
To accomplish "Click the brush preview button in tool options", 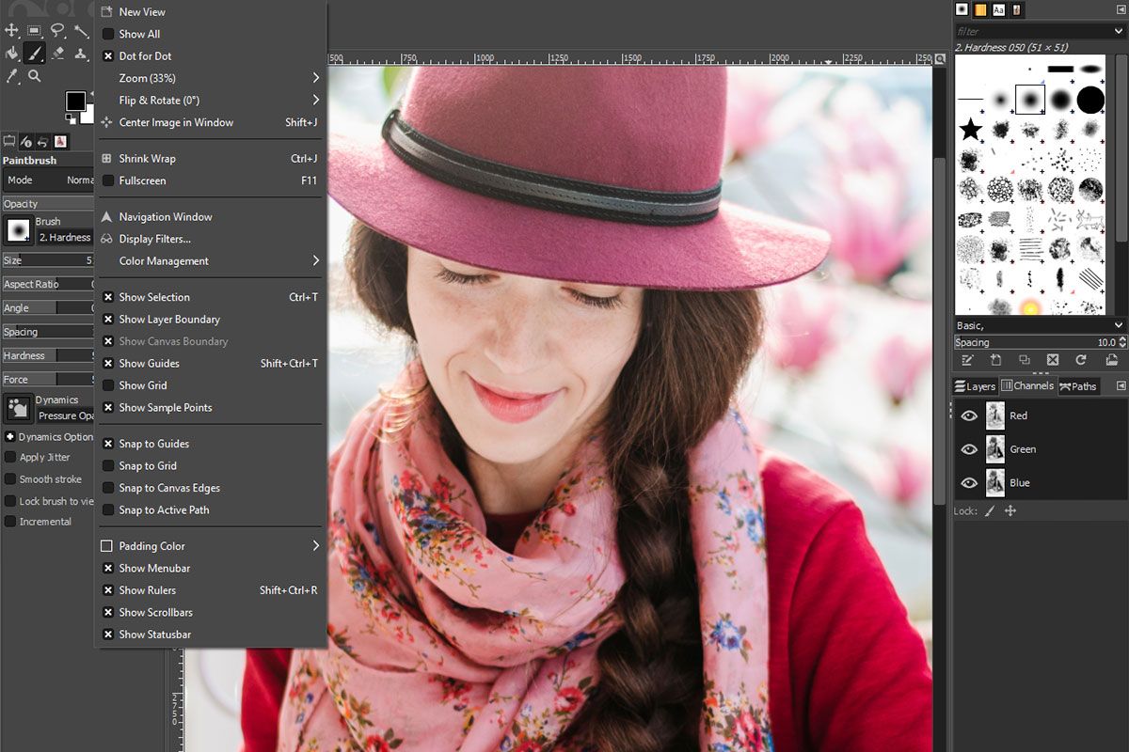I will (18, 230).
